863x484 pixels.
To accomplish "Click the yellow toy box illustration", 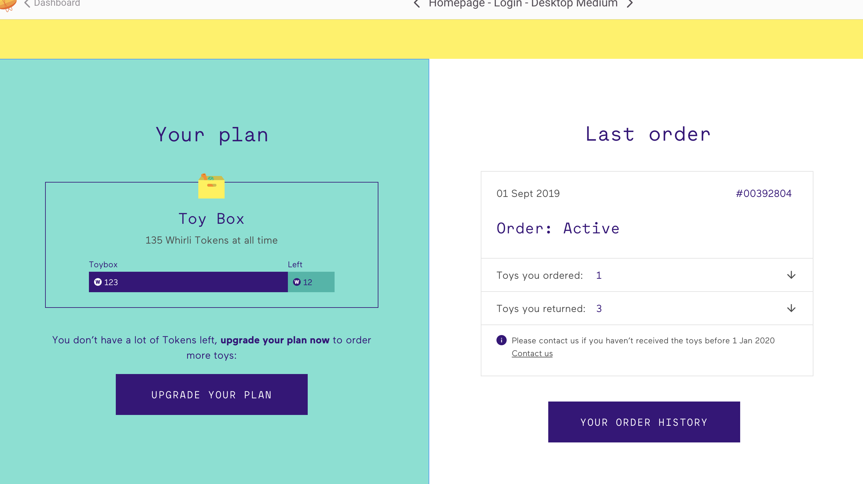I will click(211, 186).
